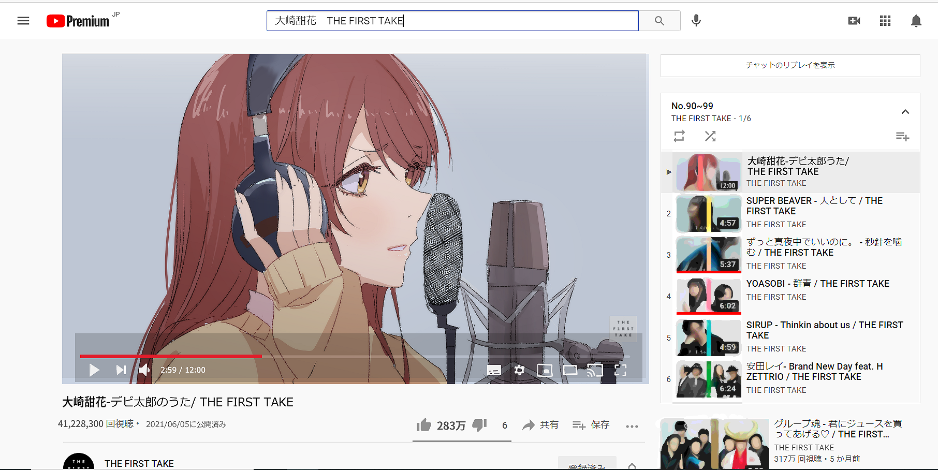Collapse the No.90~99 playlist panel
Screen dimensions: 938x470
pos(905,112)
